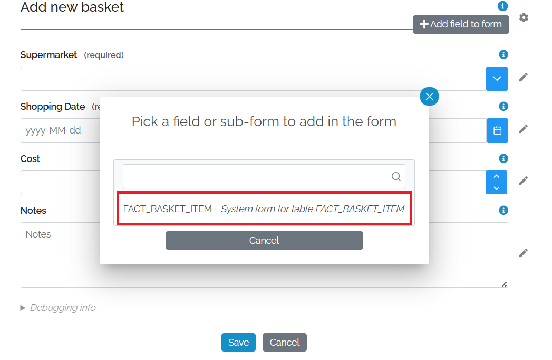Click inside the picker dialog search box

click(x=253, y=176)
